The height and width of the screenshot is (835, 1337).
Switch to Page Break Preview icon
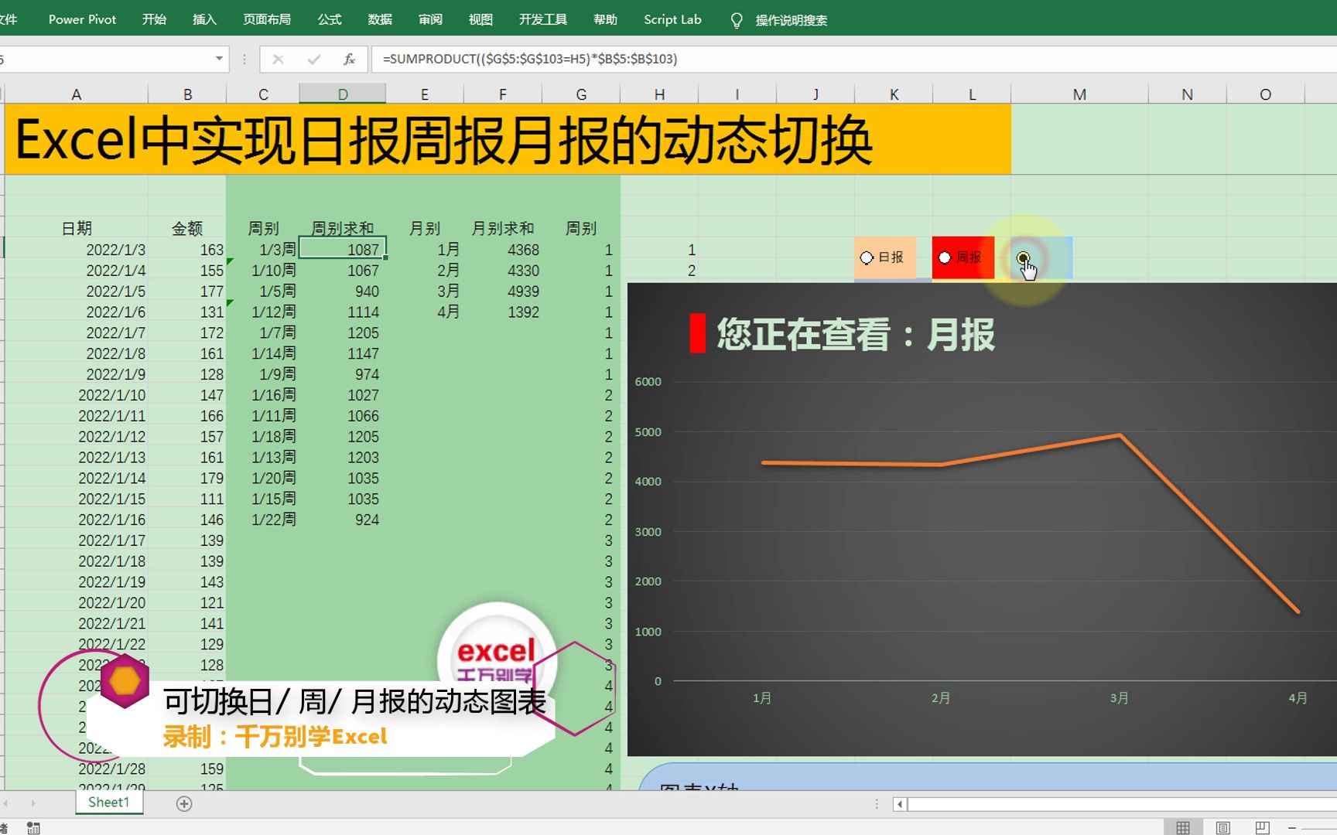coord(1262,827)
